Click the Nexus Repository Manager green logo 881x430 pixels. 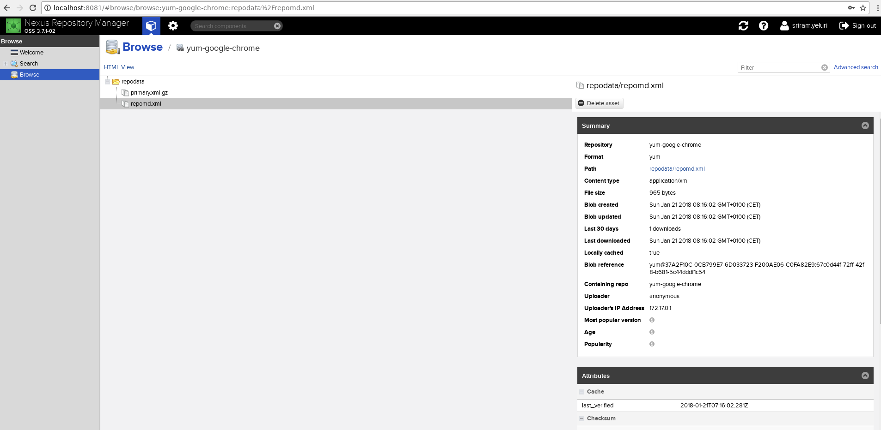(x=13, y=26)
